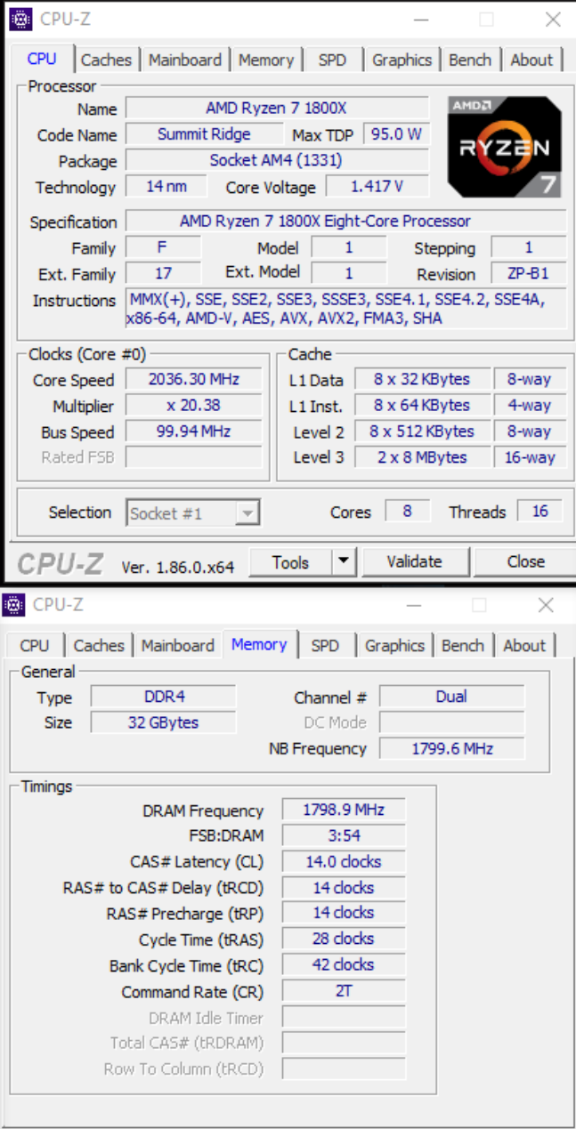Click the Ext. Family value 17
This screenshot has width=576, height=1129.
coord(164,273)
